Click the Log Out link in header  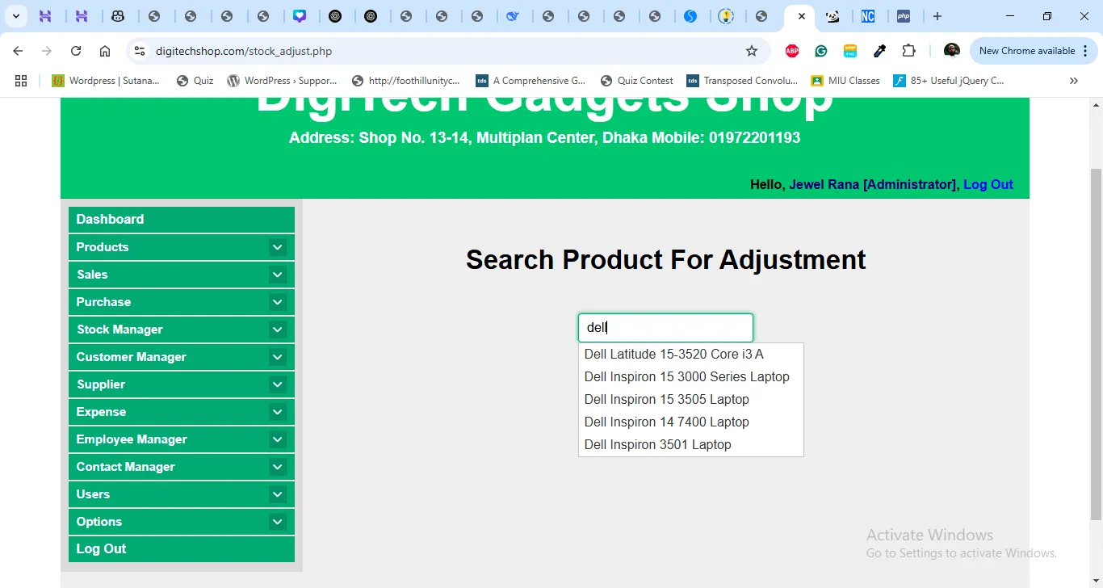coord(988,184)
